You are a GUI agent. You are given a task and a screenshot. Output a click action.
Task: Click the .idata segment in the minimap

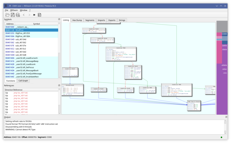224,49
